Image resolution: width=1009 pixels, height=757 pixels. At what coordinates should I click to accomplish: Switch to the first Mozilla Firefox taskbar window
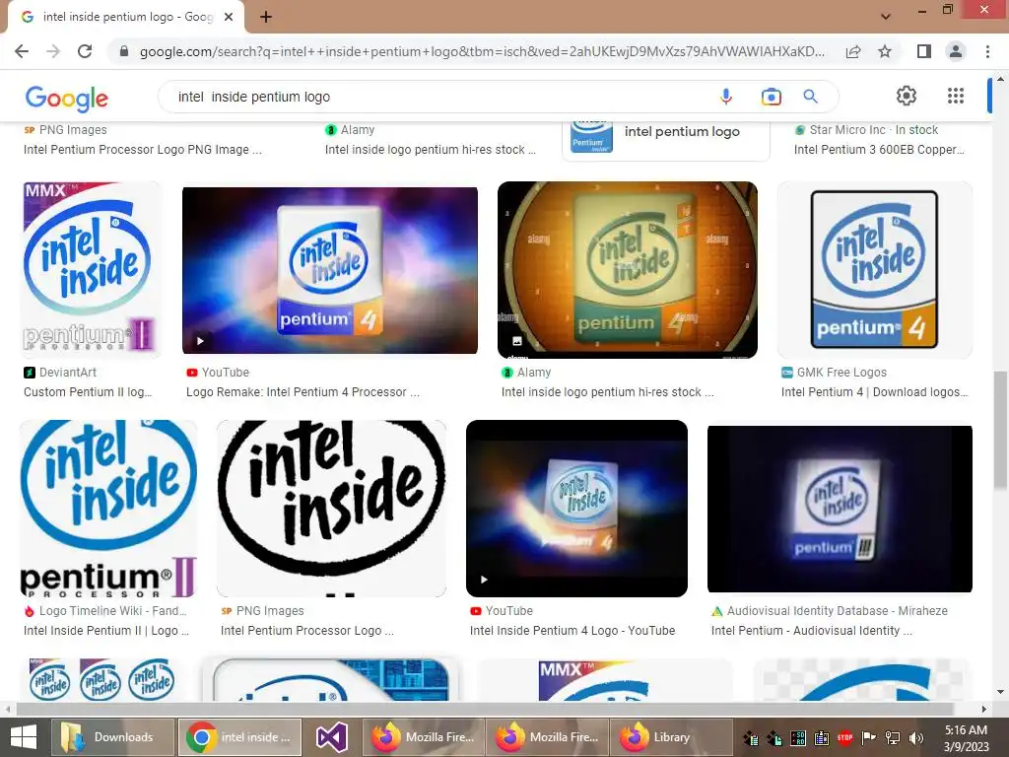pos(425,737)
